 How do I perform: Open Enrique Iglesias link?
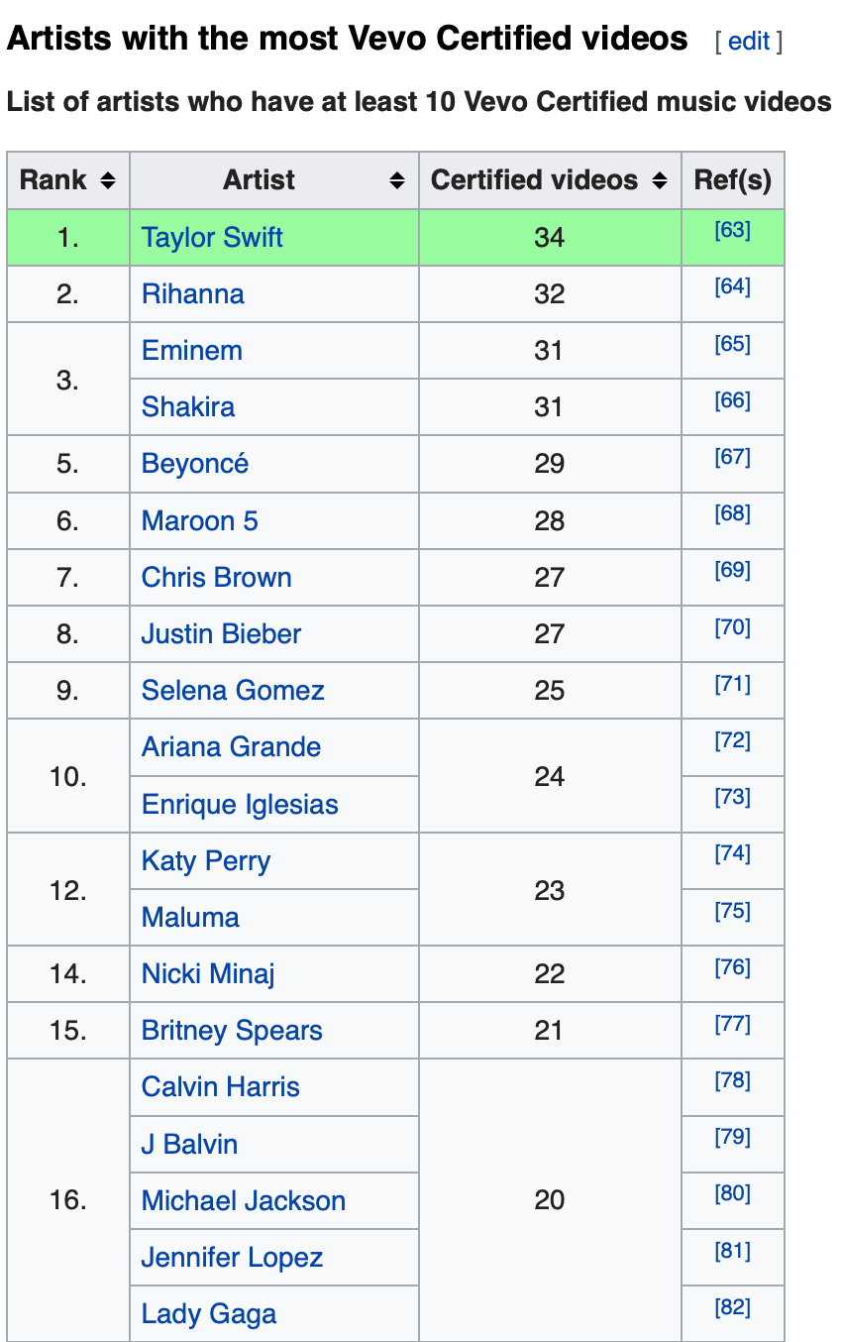pyautogui.click(x=240, y=805)
